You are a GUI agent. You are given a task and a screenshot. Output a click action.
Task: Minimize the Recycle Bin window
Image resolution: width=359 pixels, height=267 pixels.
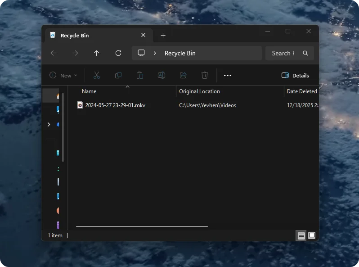click(267, 31)
